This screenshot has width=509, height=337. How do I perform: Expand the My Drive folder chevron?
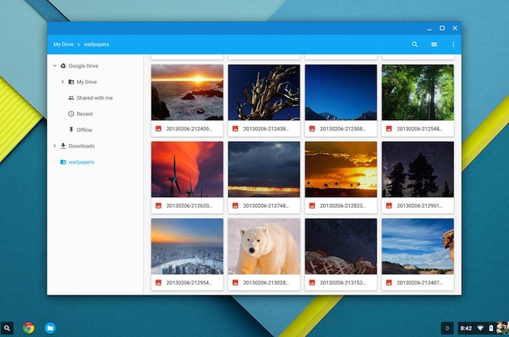pyautogui.click(x=63, y=82)
